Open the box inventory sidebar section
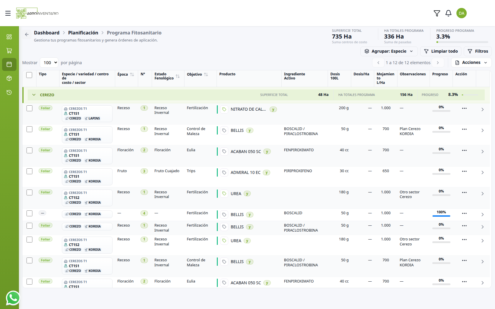Viewport: 495px width, 309px height. [x=9, y=78]
